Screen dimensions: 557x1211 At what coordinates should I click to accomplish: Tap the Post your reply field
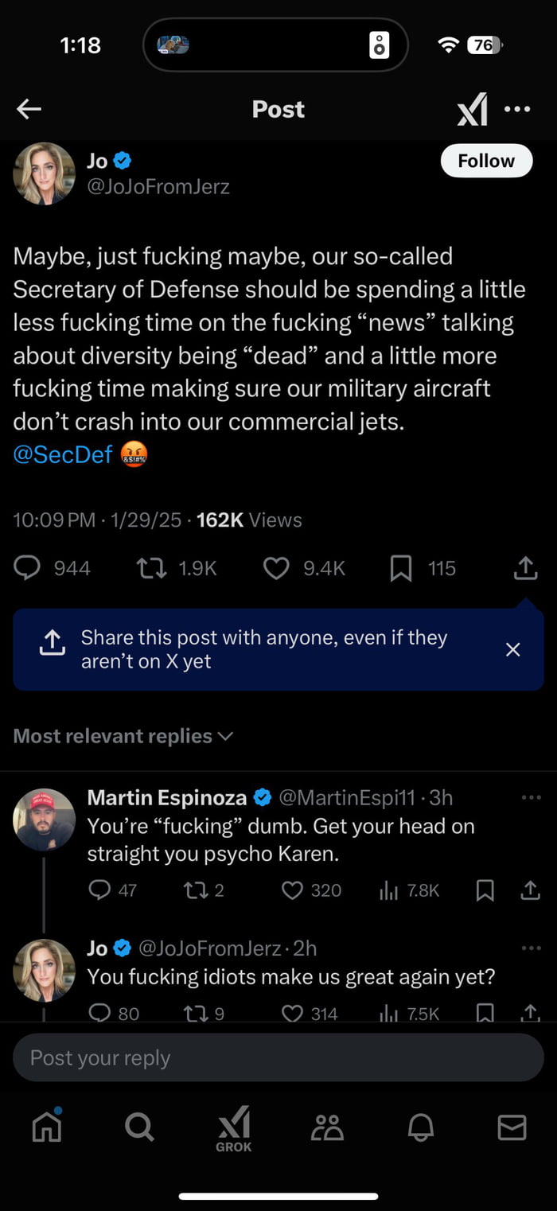[x=278, y=1057]
